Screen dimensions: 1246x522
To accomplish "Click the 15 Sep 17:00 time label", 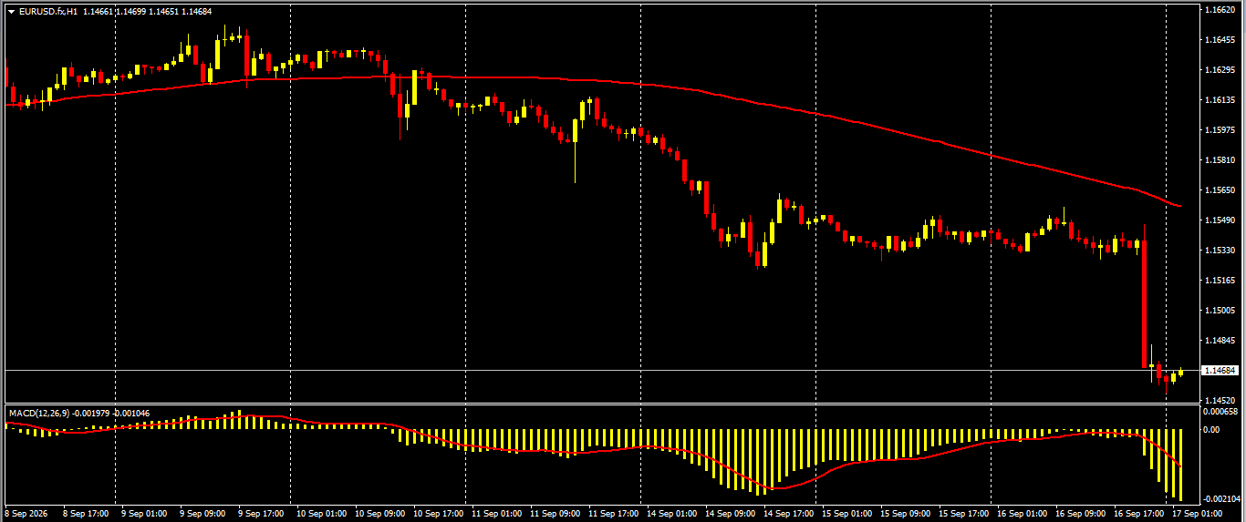I will tap(963, 514).
